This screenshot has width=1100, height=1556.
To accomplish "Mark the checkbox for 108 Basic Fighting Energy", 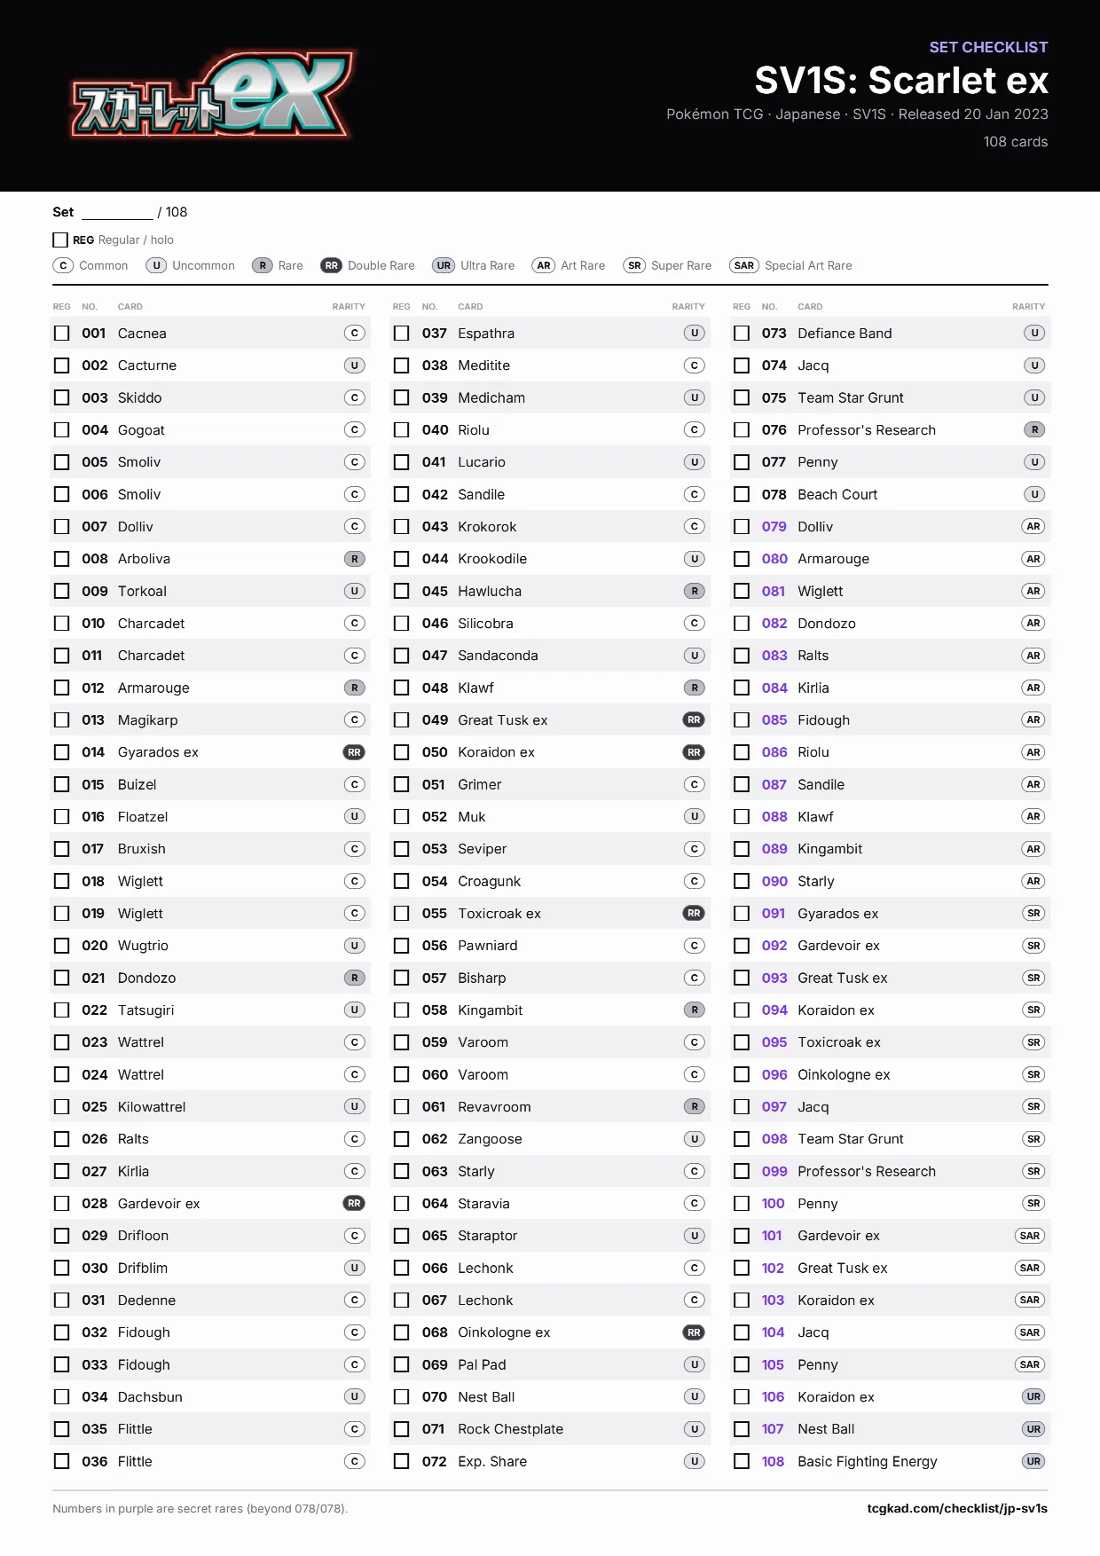I will 742,1461.
